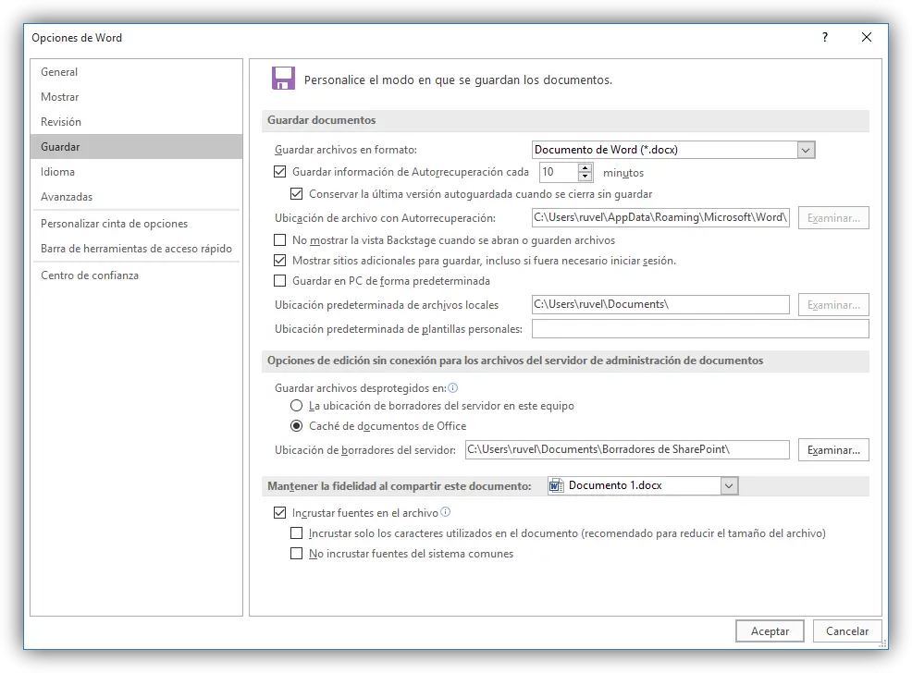Click the Cancelar button

pos(847,631)
